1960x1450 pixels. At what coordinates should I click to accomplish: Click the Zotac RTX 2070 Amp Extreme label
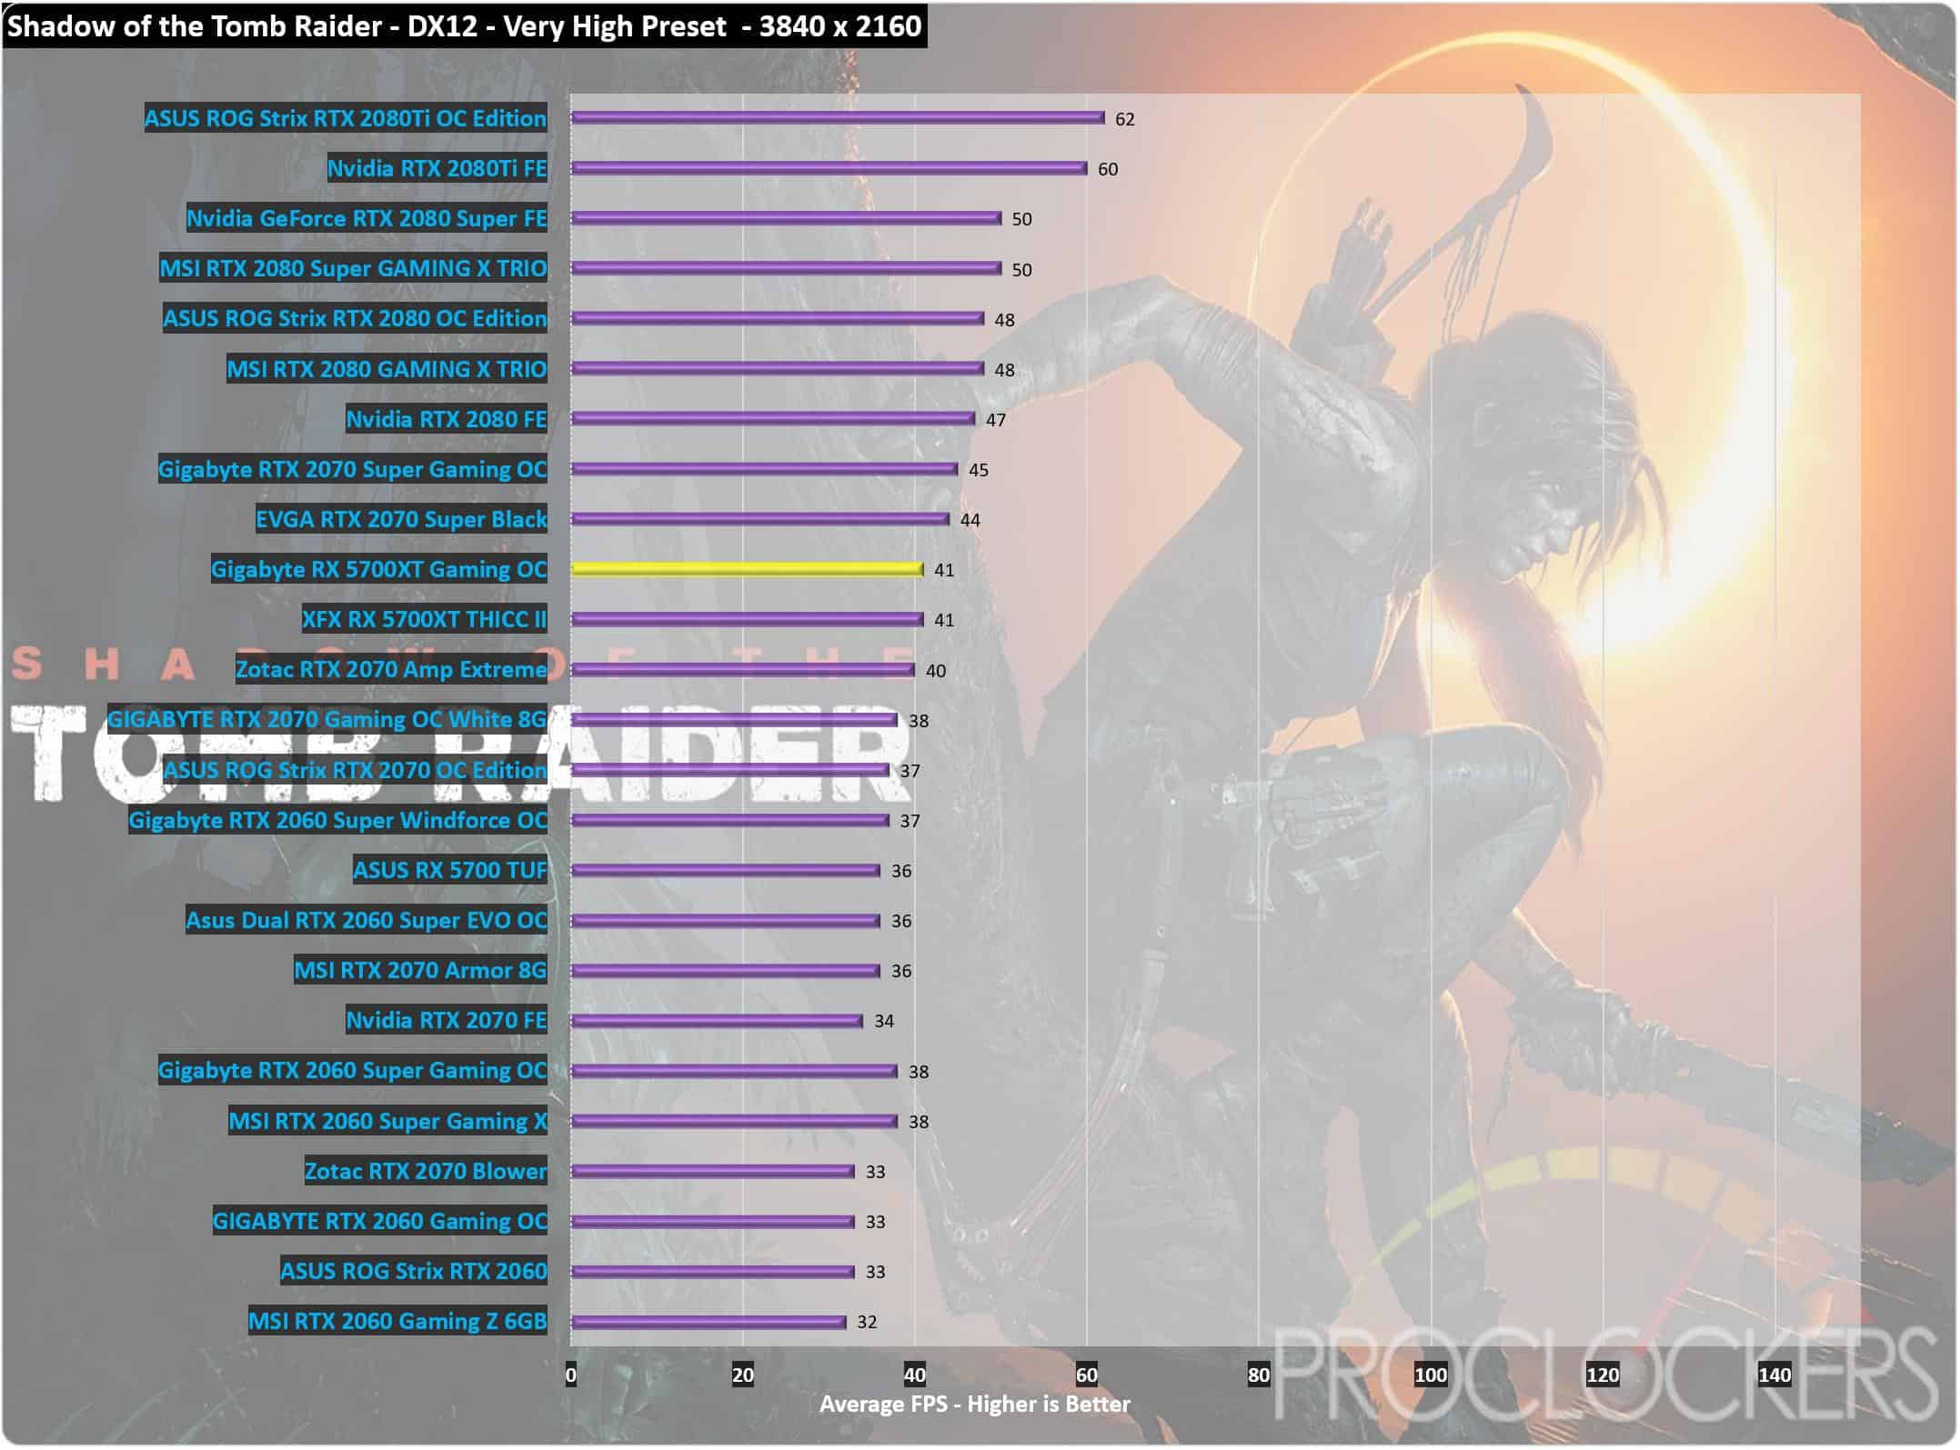(x=391, y=669)
